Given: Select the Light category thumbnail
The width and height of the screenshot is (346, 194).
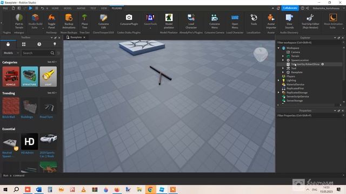Looking at the screenshot, I should pos(48,77).
